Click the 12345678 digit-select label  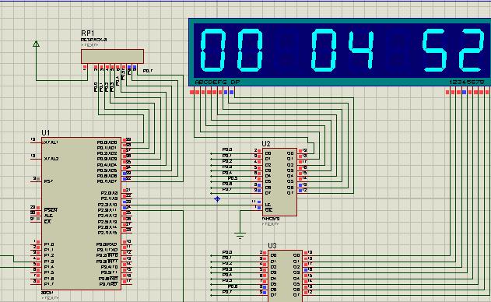467,82
